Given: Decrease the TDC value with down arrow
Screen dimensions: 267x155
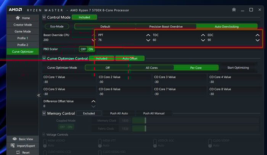Looking at the screenshot, I should click(x=203, y=40).
